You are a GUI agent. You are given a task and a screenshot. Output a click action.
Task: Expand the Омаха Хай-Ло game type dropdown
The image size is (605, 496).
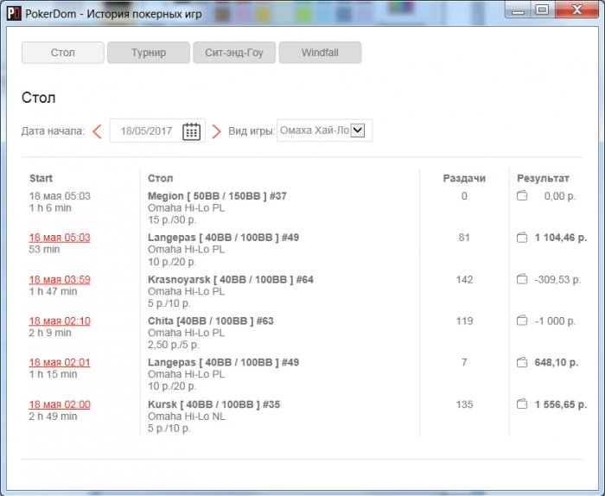pyautogui.click(x=358, y=130)
